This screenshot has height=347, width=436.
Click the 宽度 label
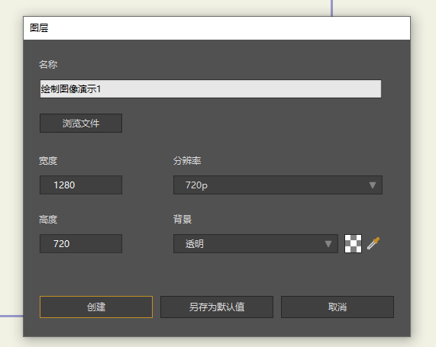[x=48, y=161]
